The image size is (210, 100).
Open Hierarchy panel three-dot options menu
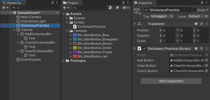[x=57, y=2]
